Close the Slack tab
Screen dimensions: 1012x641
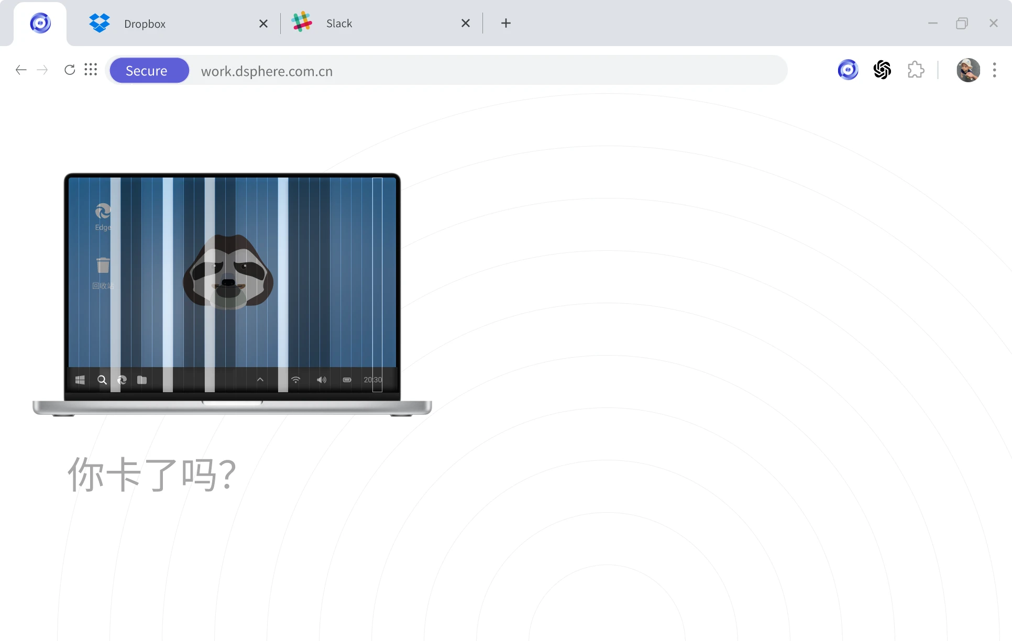(466, 24)
